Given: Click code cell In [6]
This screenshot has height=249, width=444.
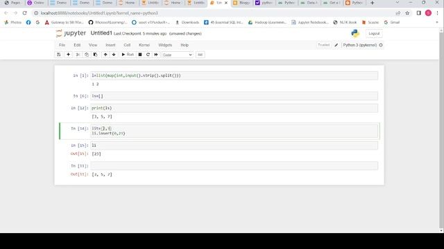Looking at the screenshot, I should tap(234, 96).
